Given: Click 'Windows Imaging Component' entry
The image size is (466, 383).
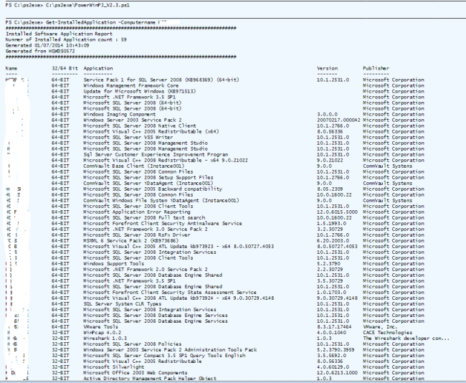Looking at the screenshot, I should pos(120,114).
